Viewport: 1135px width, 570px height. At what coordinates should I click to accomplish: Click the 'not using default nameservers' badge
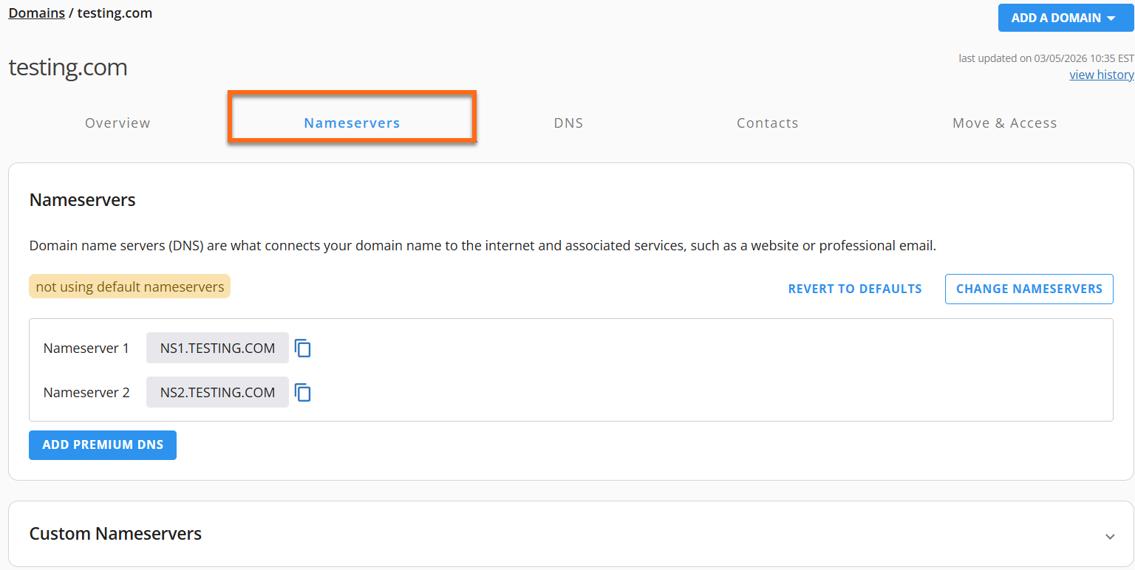coord(130,286)
